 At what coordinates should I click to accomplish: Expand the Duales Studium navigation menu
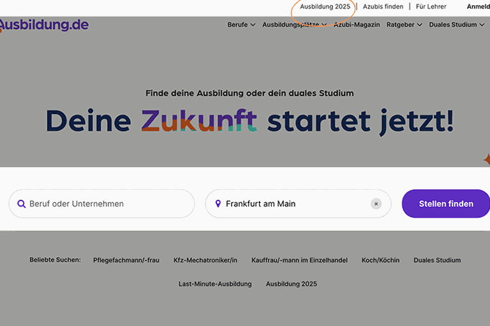(x=457, y=25)
